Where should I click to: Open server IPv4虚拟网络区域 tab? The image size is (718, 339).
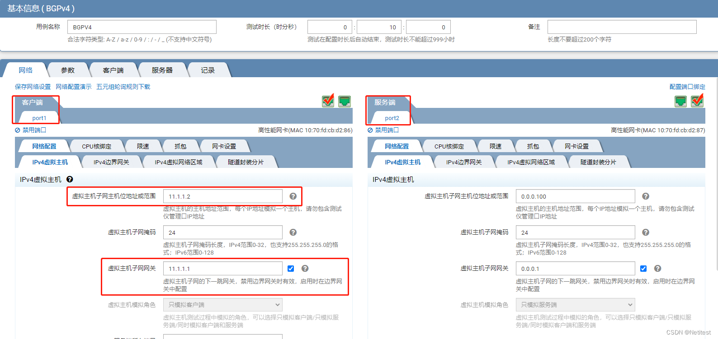pos(531,162)
